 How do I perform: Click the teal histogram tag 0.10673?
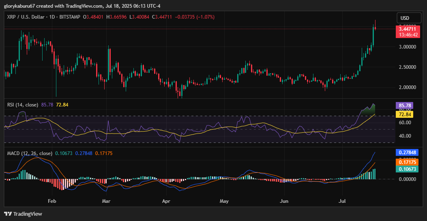point(408,169)
